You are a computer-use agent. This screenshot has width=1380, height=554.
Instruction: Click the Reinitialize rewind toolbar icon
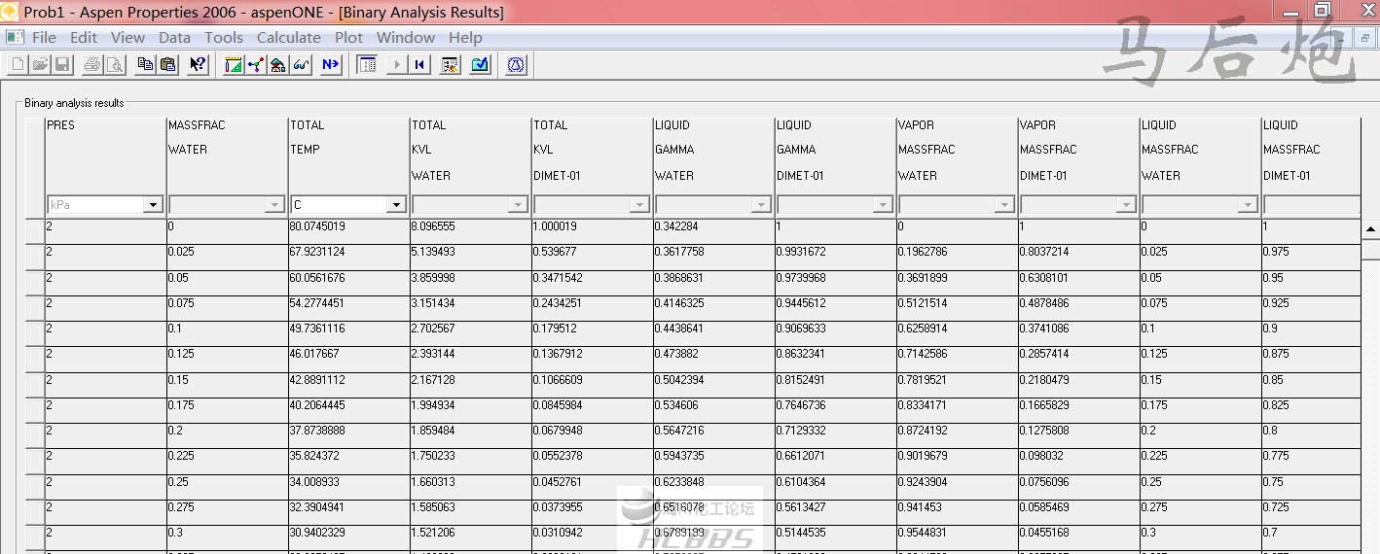[x=419, y=65]
